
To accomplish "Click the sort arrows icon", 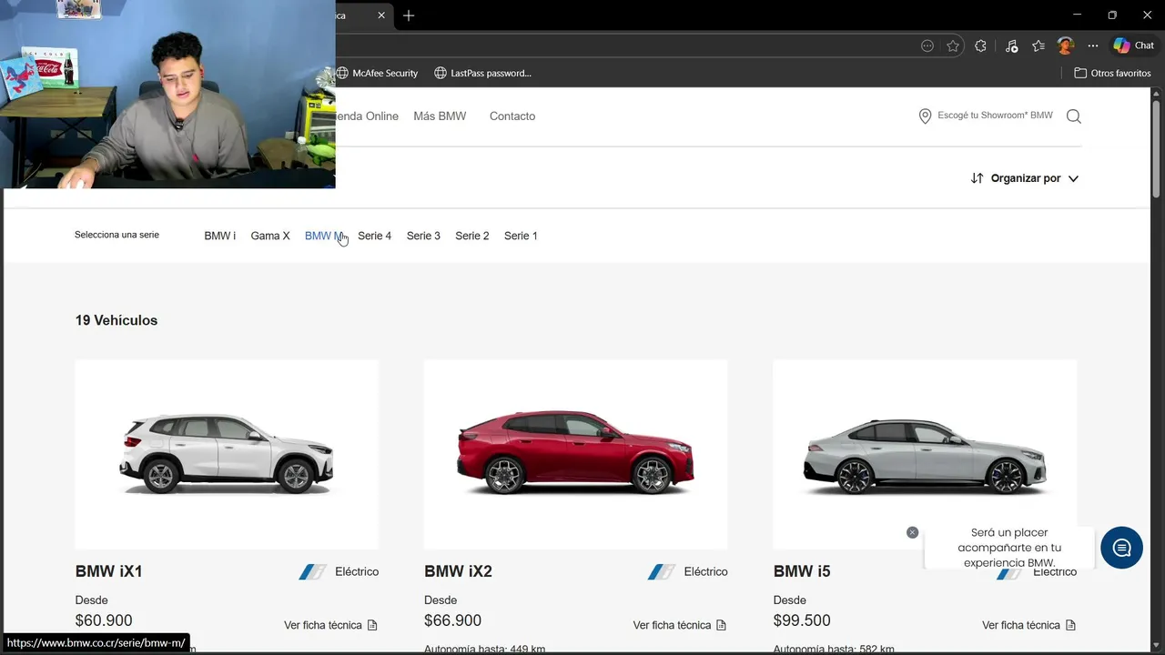I will coord(977,178).
